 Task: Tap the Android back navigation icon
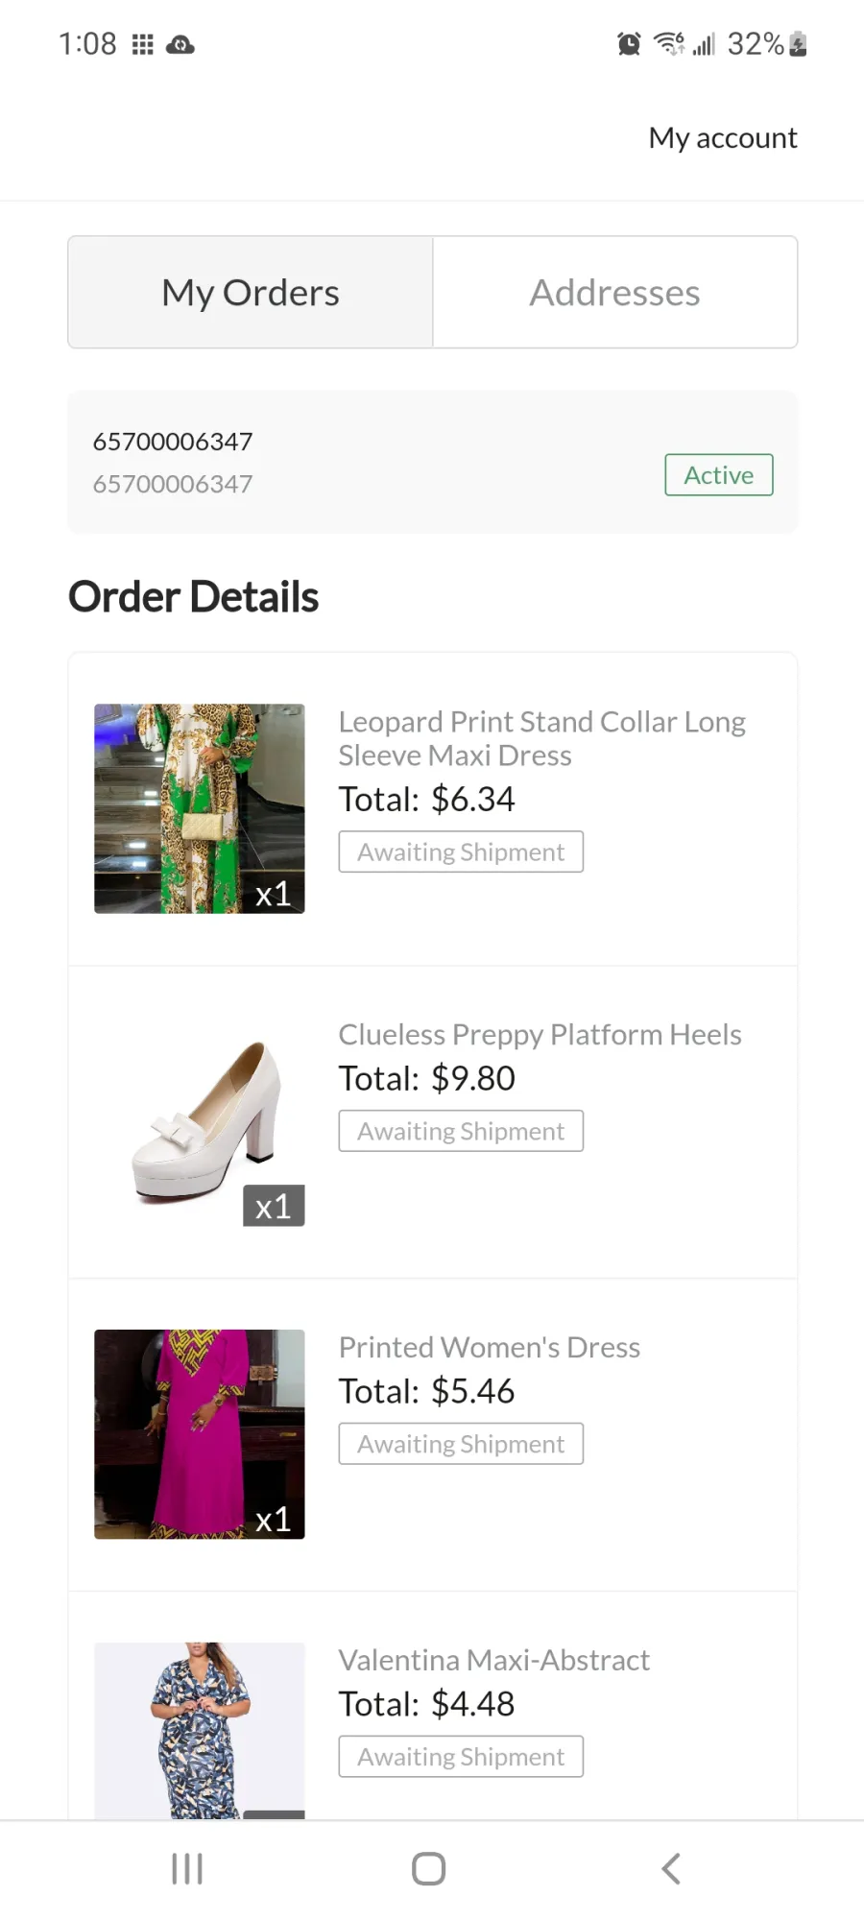pyautogui.click(x=671, y=1868)
